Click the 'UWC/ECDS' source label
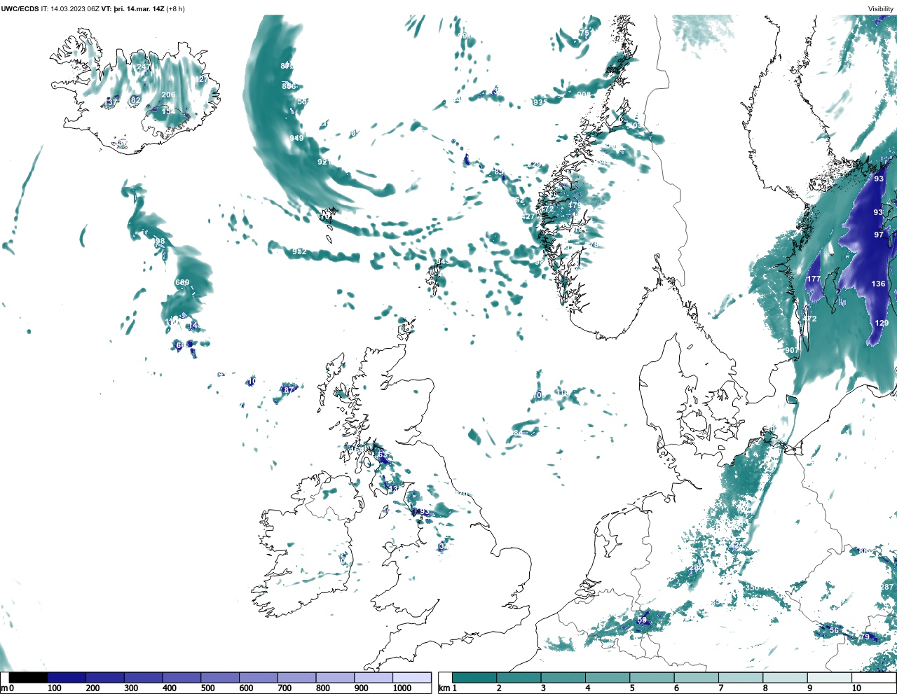This screenshot has height=694, width=897. tap(20, 9)
